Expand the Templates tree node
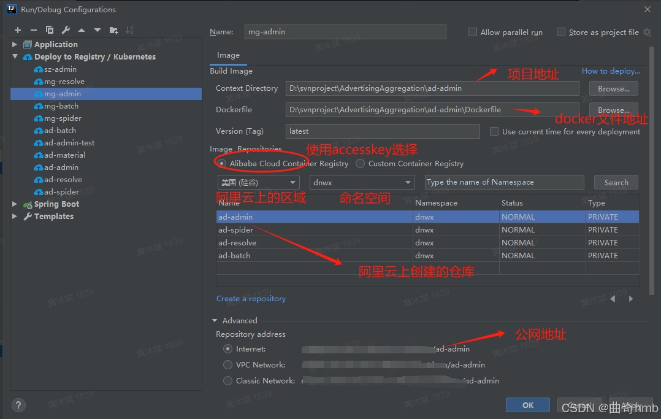The image size is (661, 419). 15,216
